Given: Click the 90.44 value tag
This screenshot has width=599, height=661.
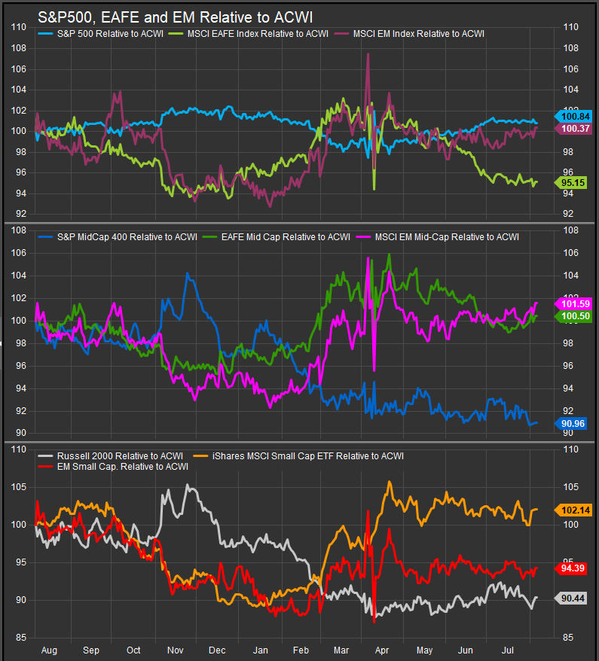Looking at the screenshot, I should [570, 599].
